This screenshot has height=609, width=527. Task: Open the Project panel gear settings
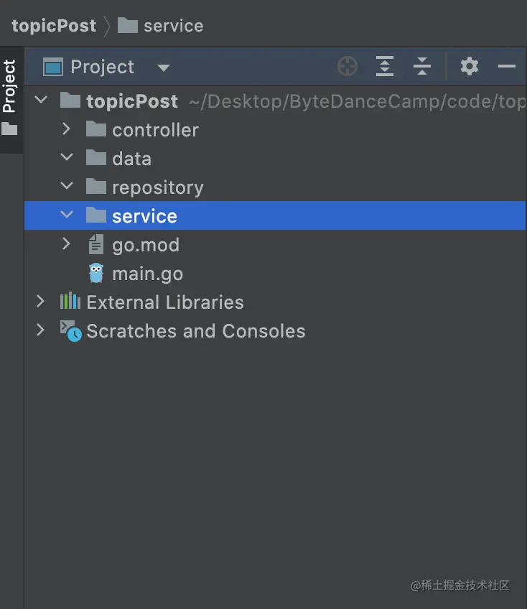(x=470, y=67)
